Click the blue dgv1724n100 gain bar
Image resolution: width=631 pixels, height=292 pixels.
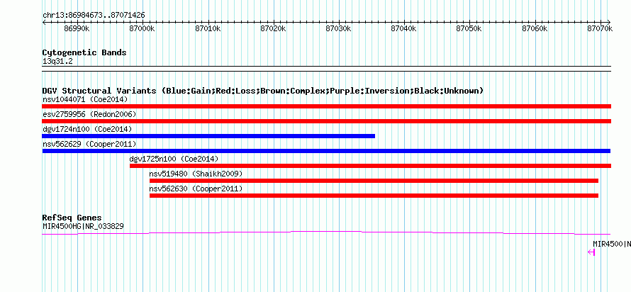point(208,136)
